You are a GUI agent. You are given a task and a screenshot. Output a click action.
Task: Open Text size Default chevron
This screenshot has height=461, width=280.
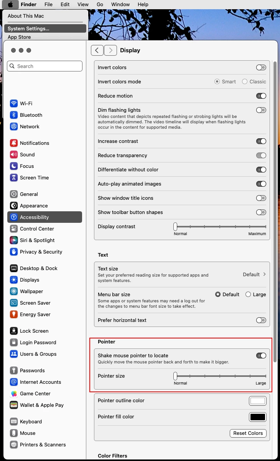click(264, 274)
